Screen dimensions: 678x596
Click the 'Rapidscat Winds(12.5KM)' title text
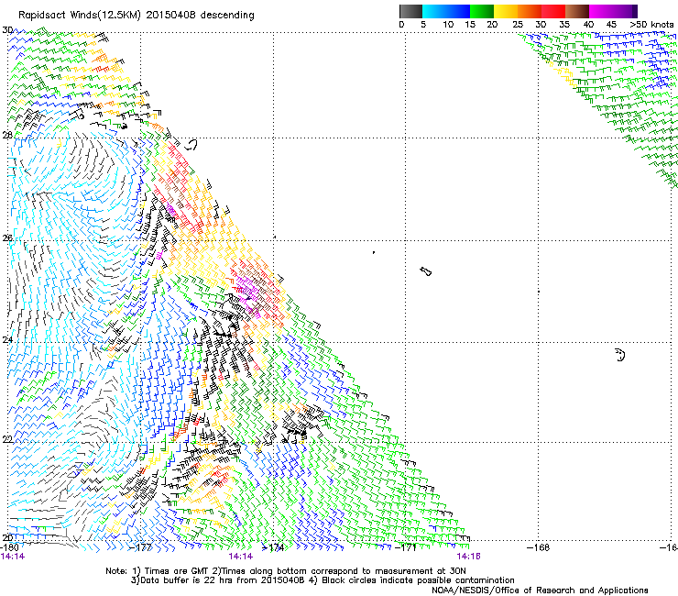coord(80,16)
